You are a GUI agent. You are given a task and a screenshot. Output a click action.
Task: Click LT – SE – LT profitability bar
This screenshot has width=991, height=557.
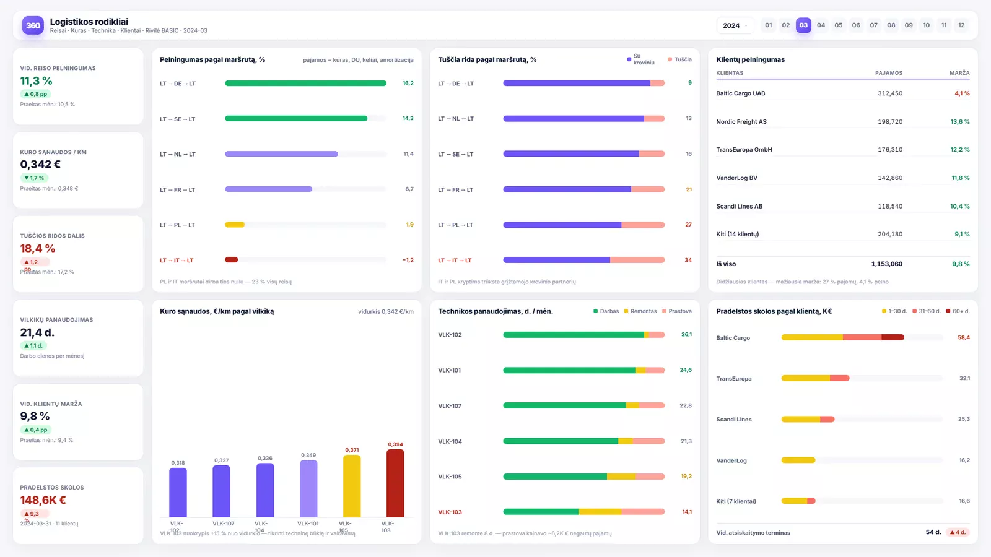[x=296, y=119]
